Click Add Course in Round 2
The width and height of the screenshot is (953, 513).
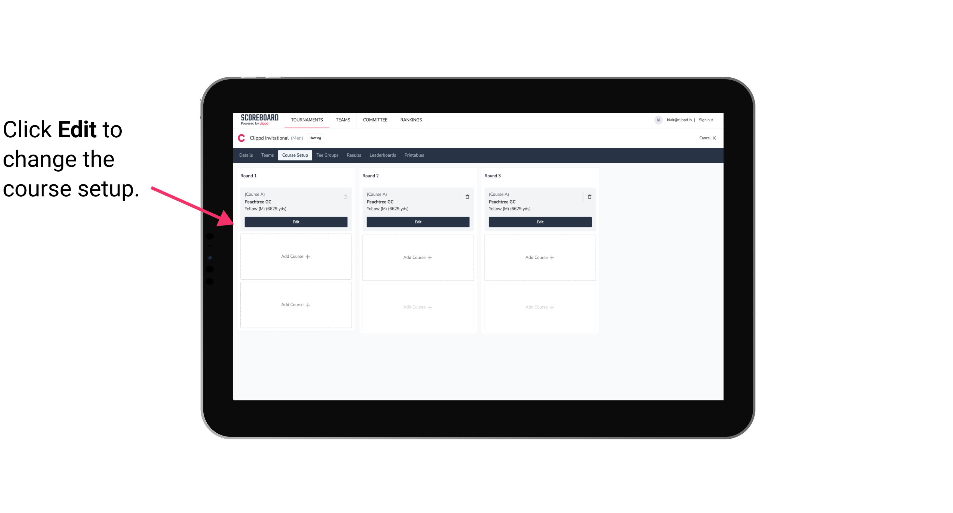pyautogui.click(x=418, y=257)
